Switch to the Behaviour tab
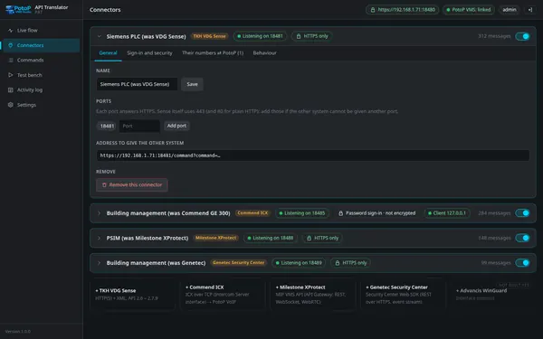This screenshot has width=543, height=339. tap(264, 53)
